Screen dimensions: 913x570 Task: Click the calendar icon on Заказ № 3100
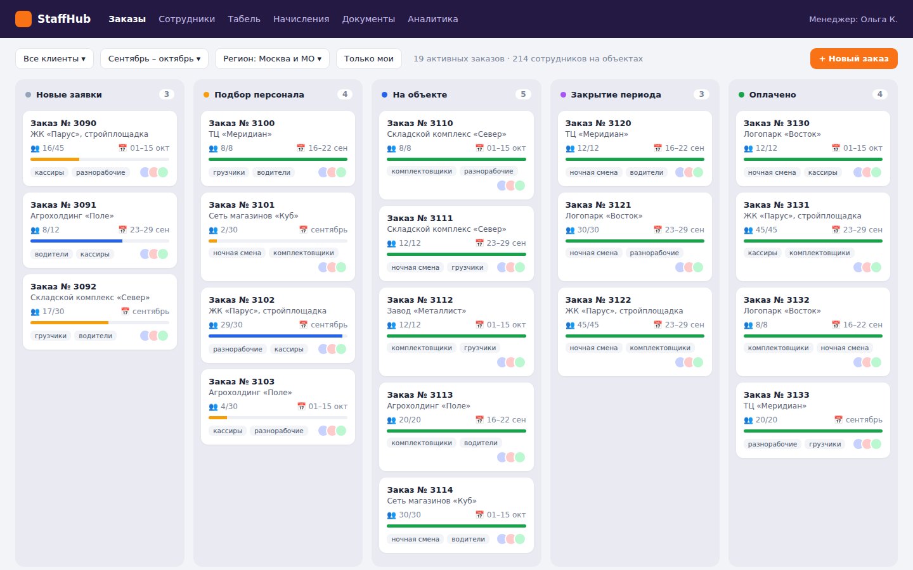(x=301, y=148)
